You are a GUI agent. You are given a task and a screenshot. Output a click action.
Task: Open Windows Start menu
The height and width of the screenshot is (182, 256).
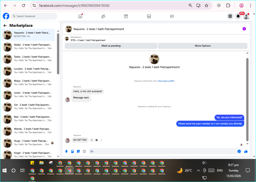tap(4, 170)
